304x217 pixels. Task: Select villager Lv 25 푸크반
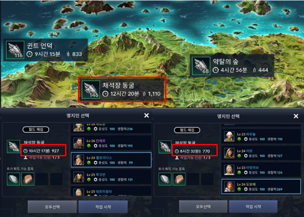pyautogui.click(x=111, y=177)
